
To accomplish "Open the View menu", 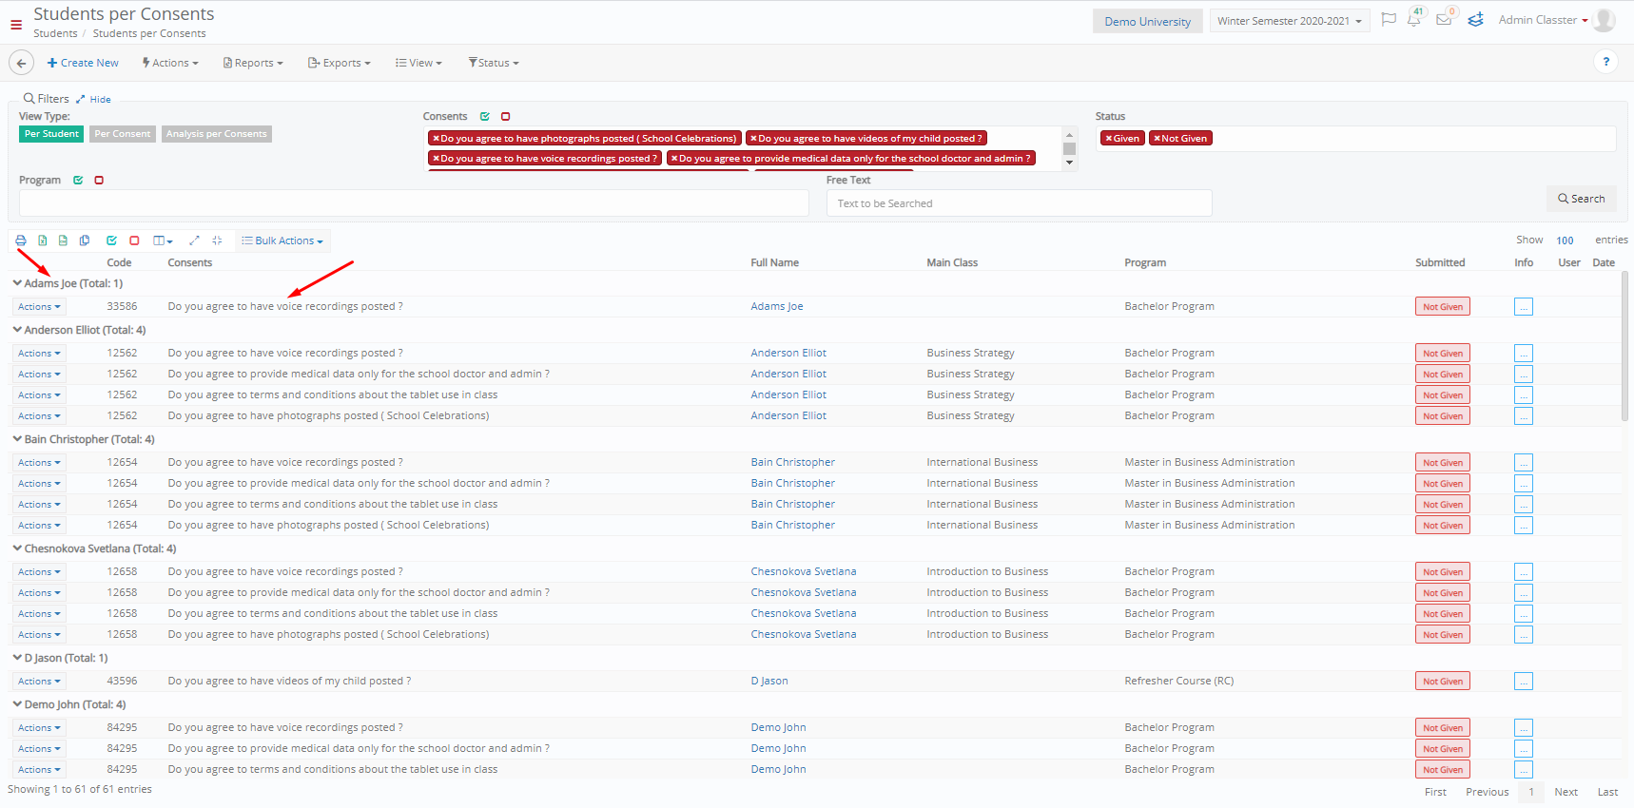I will [x=419, y=63].
